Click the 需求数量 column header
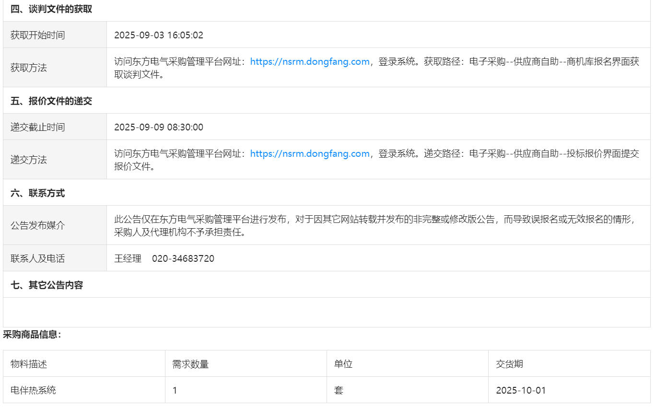This screenshot has width=668, height=407. point(190,364)
